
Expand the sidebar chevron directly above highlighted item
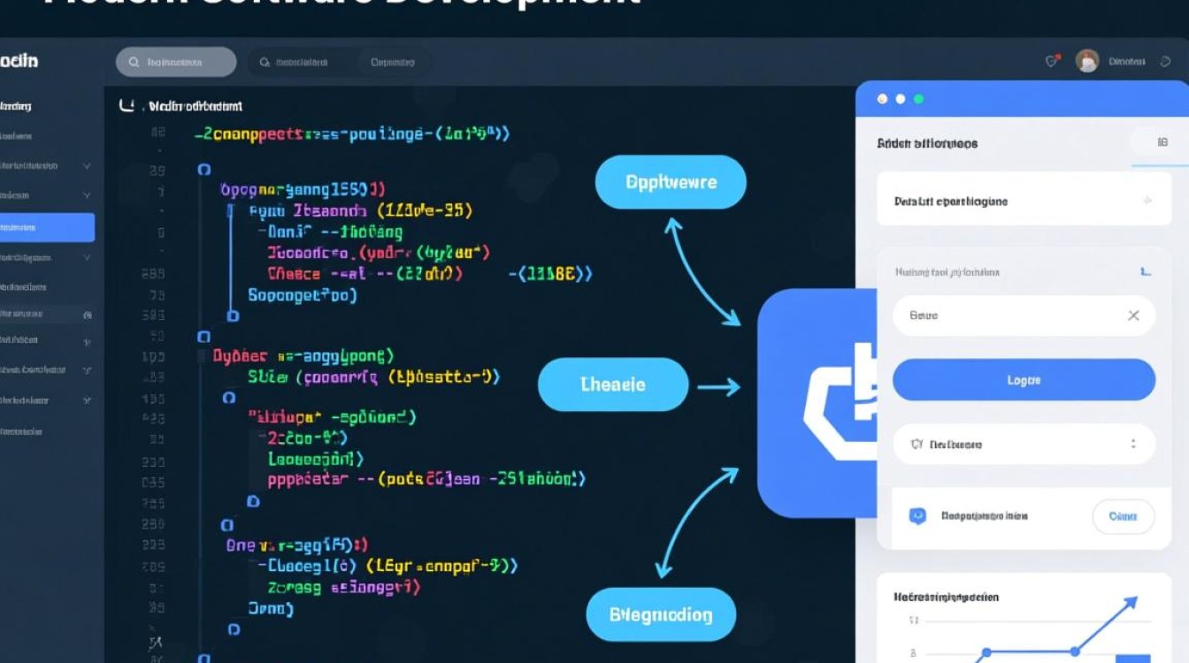coord(86,195)
